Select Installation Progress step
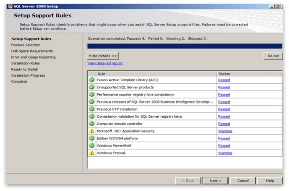This screenshot has height=191, width=289. 28,75
